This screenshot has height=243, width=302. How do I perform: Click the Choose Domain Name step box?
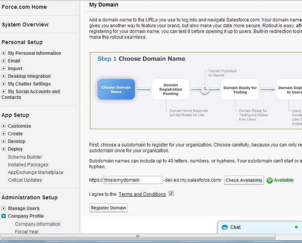(x=116, y=89)
